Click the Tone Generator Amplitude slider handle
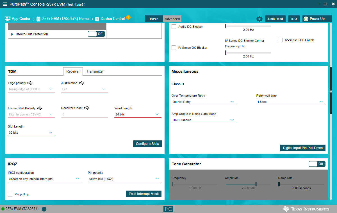337x213 pixels. coord(256,184)
